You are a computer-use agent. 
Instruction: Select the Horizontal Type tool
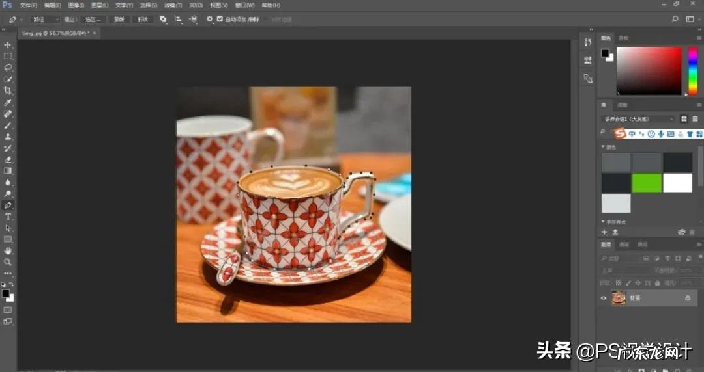pos(8,216)
